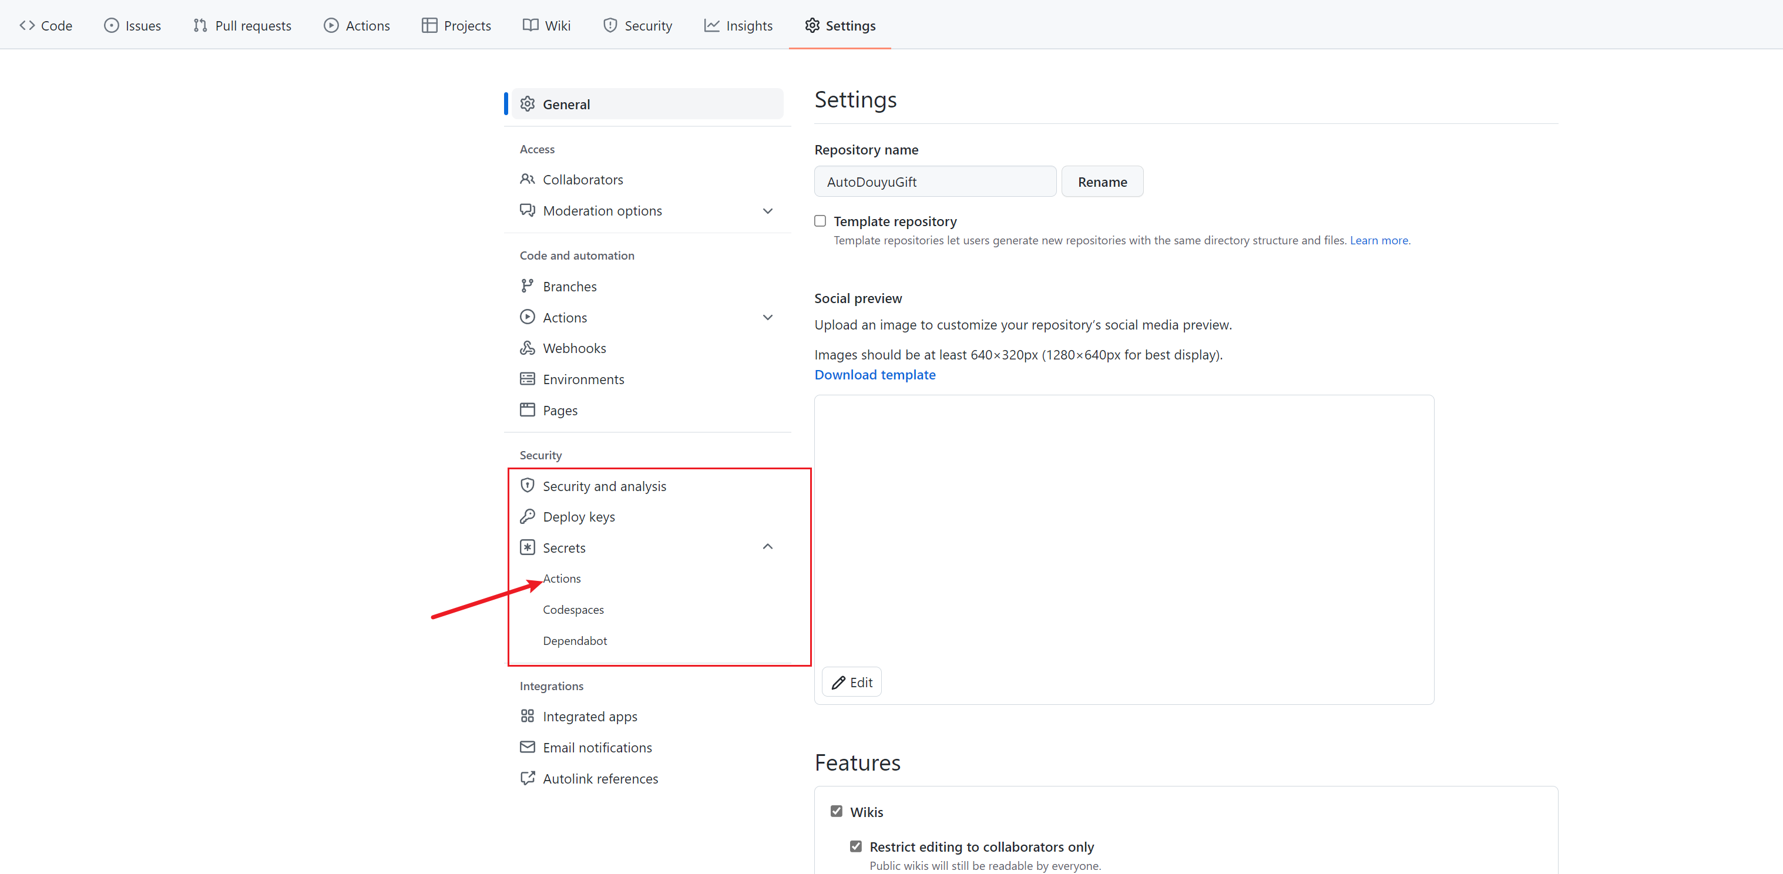Open the Pull requests tab
The width and height of the screenshot is (1783, 874).
242,26
